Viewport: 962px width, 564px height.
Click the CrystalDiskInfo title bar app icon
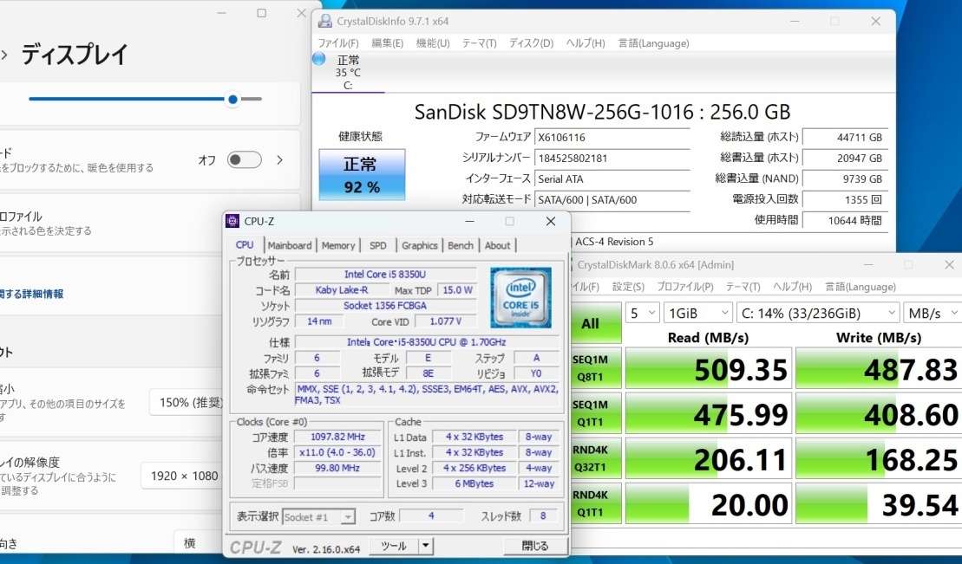pos(325,21)
